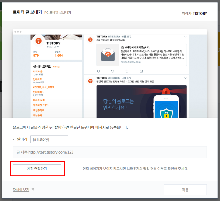Open the 자세히 보기 link
This screenshot has height=201, width=220.
[x=21, y=190]
